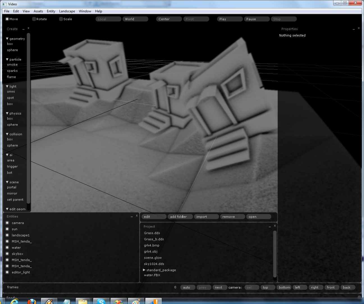The image size is (364, 304).
Task: Open the Window menu
Action: click(x=85, y=11)
